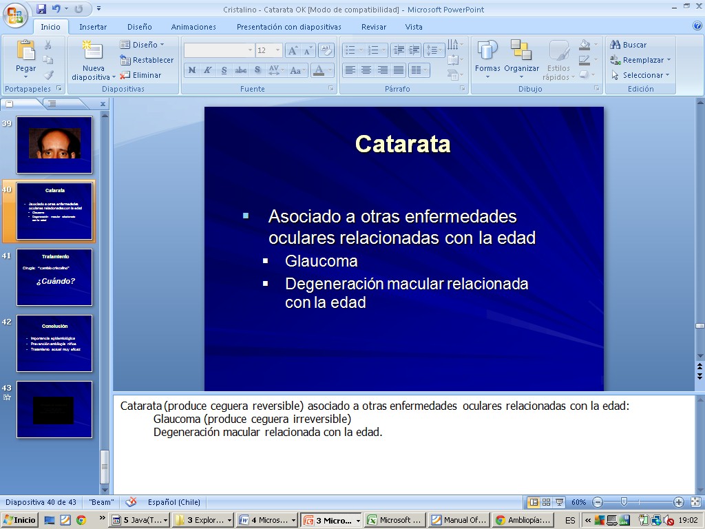Clear formatting with the eraser icon
The height and width of the screenshot is (529, 705).
coord(326,50)
